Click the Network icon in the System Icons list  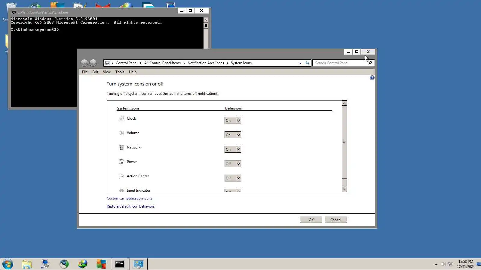[121, 147]
